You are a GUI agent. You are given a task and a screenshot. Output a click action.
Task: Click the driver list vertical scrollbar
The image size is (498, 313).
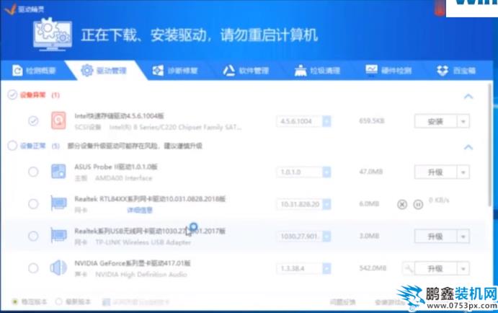(491, 144)
